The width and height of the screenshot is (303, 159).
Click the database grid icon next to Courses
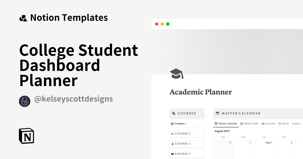click(172, 124)
